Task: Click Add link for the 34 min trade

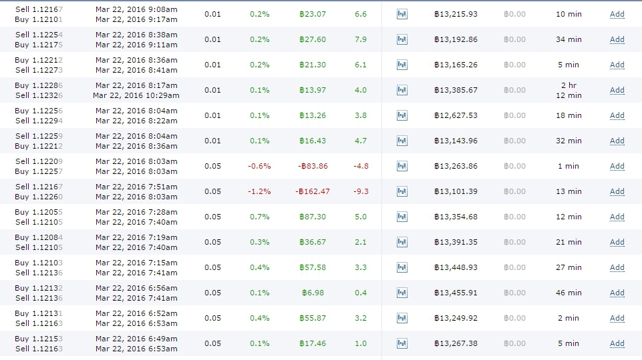Action: [617, 39]
